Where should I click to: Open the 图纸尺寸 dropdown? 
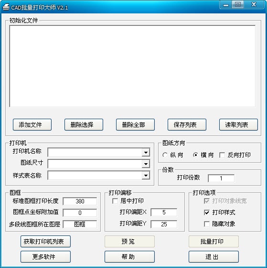146,164
